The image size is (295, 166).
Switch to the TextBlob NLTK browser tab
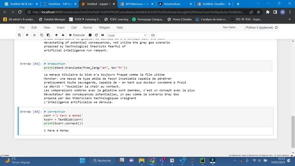21,4
